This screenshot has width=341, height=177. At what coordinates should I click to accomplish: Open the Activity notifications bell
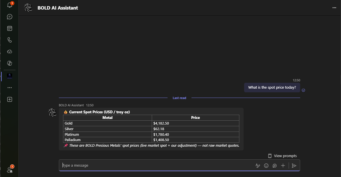(x=10, y=5)
